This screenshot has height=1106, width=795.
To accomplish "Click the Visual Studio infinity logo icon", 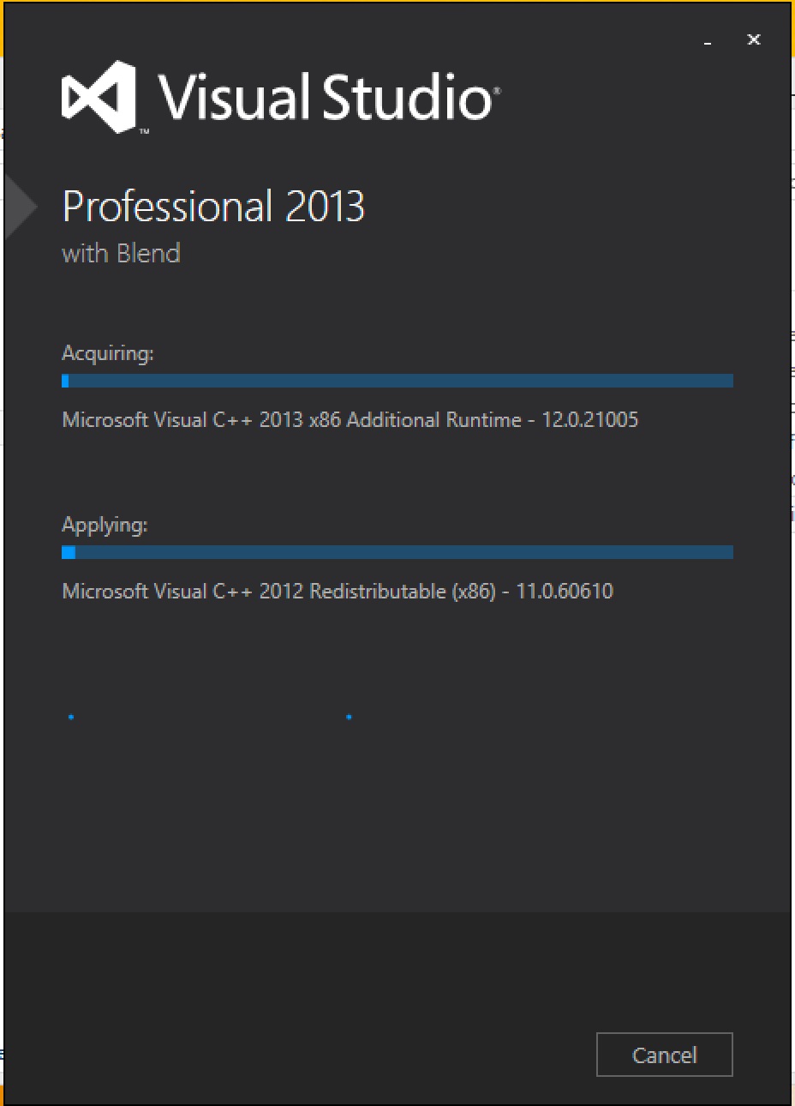I will 99,96.
